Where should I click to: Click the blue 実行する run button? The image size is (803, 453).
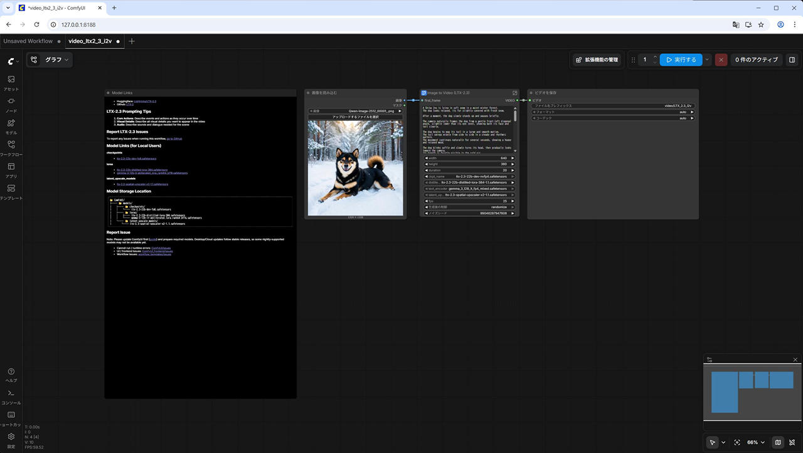point(681,60)
